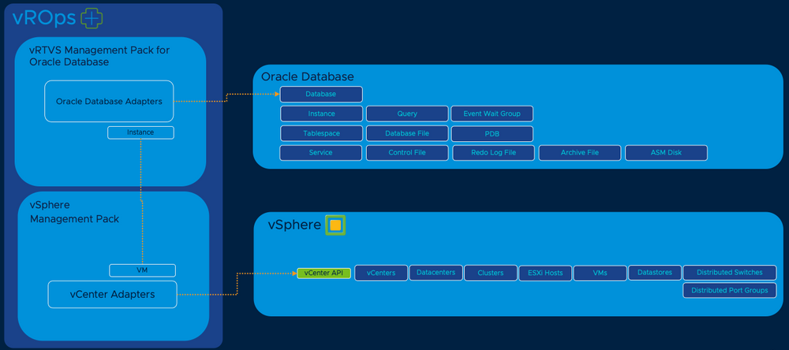The height and width of the screenshot is (350, 789).
Task: Select the Distributed Switches box
Action: (730, 273)
